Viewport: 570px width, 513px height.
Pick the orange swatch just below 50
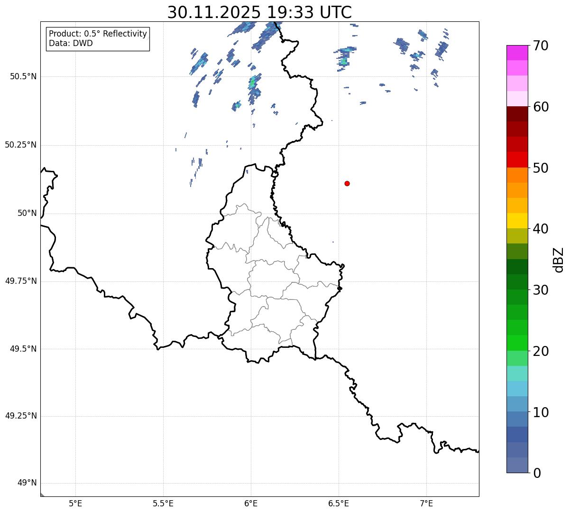(x=517, y=175)
